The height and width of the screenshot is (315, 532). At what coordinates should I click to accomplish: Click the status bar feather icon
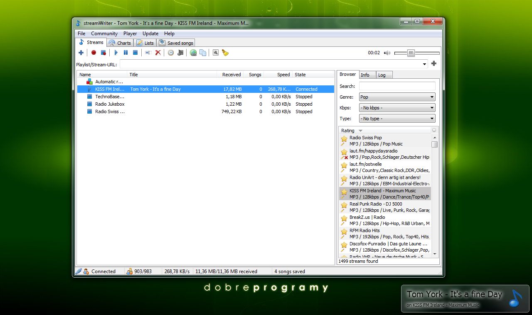coord(79,271)
